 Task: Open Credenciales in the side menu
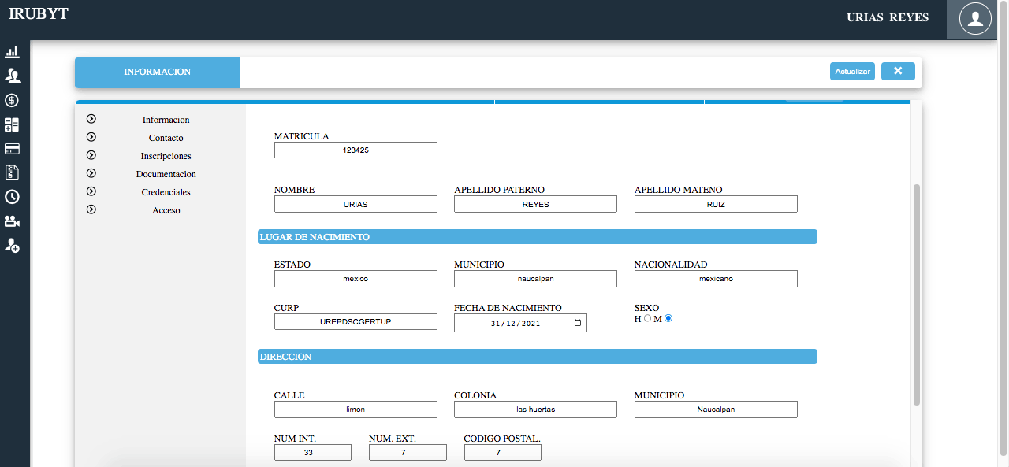166,192
